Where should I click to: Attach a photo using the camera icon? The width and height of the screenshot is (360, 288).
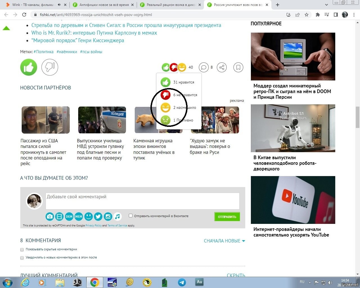50,216
